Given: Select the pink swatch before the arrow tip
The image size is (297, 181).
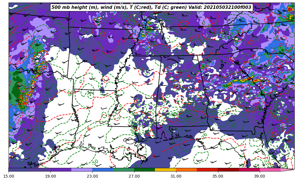Looking at the screenshot, I should click(x=270, y=170).
